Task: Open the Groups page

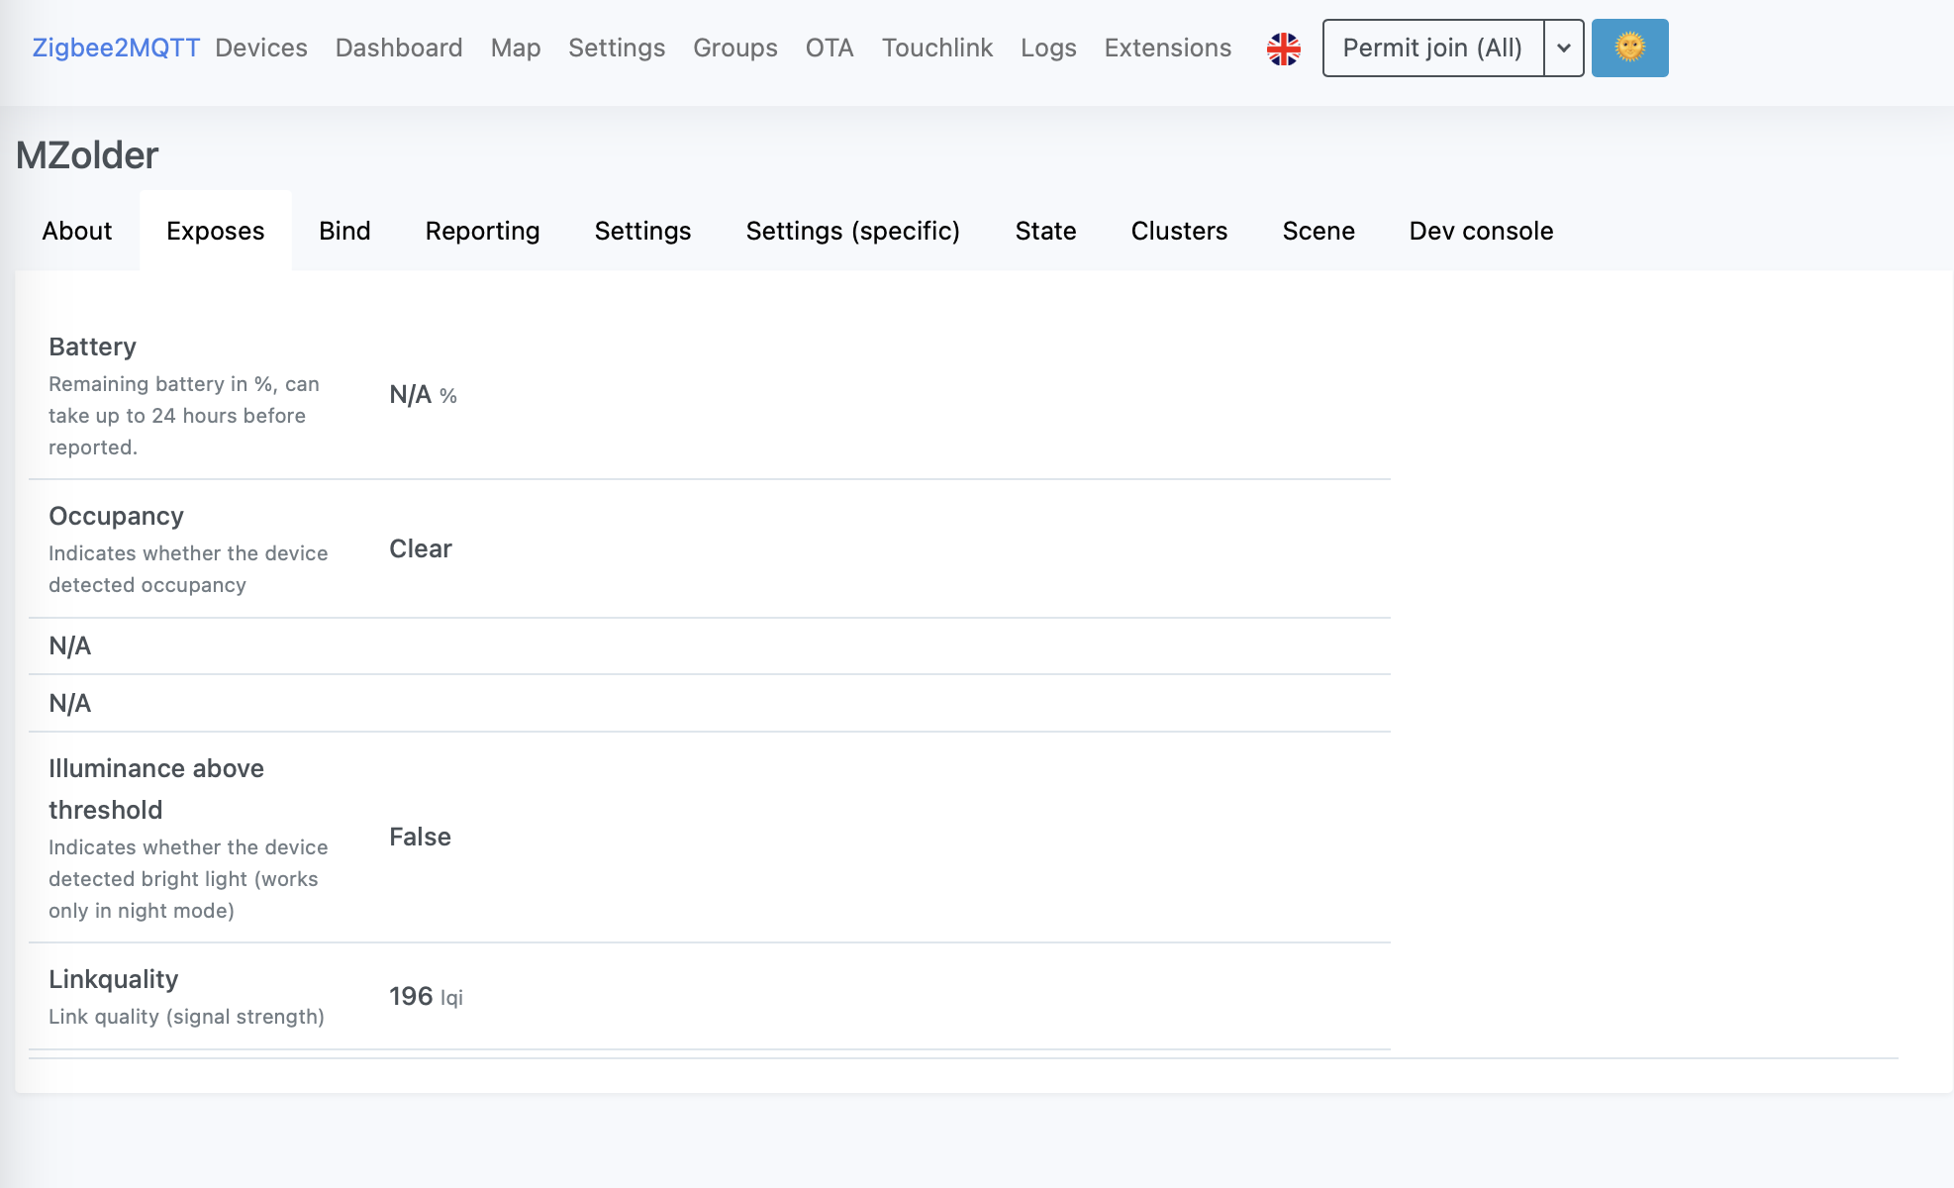Action: click(x=734, y=48)
